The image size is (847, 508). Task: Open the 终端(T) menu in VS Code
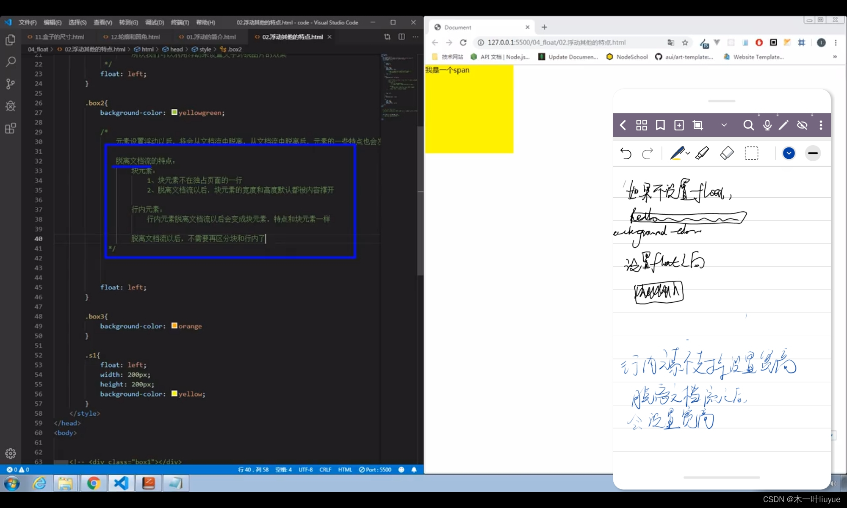[x=180, y=22]
